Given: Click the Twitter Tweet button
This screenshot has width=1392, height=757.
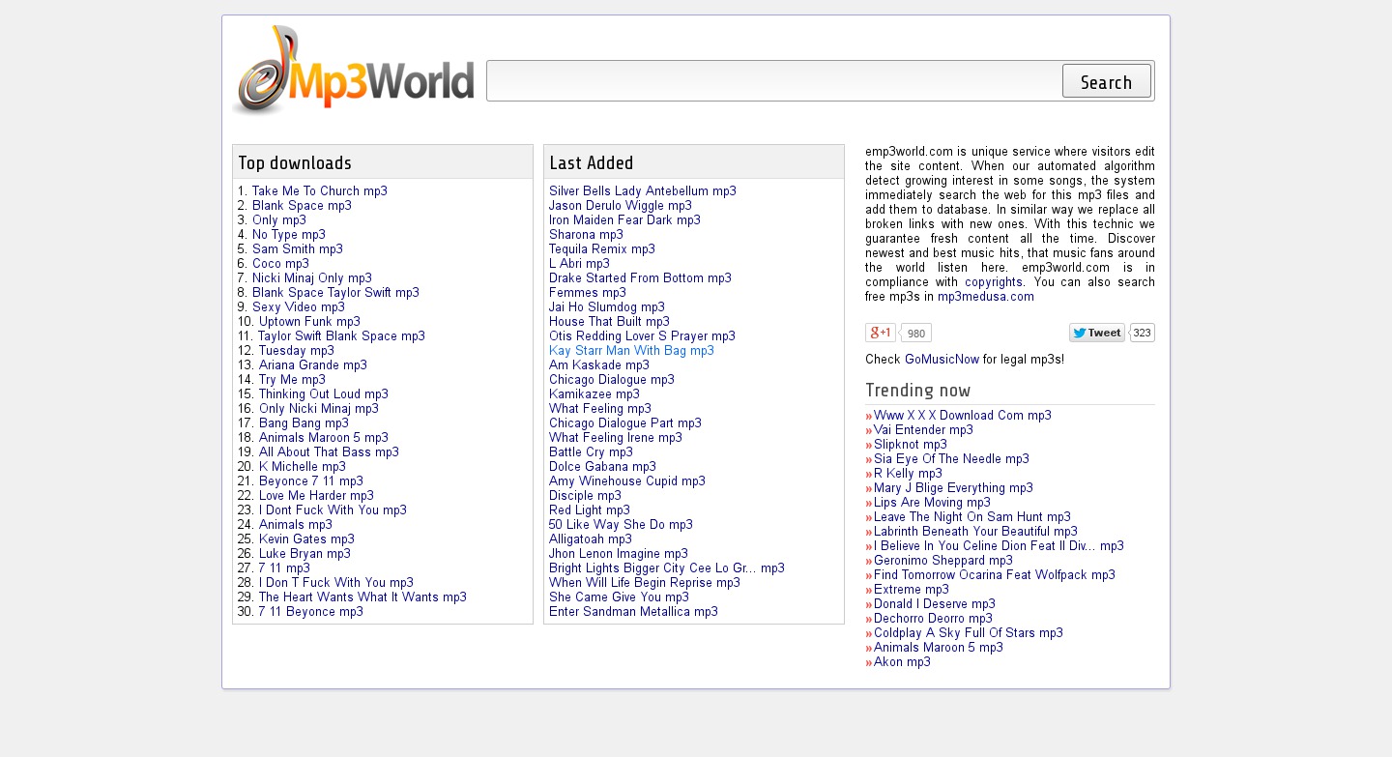Looking at the screenshot, I should point(1096,333).
